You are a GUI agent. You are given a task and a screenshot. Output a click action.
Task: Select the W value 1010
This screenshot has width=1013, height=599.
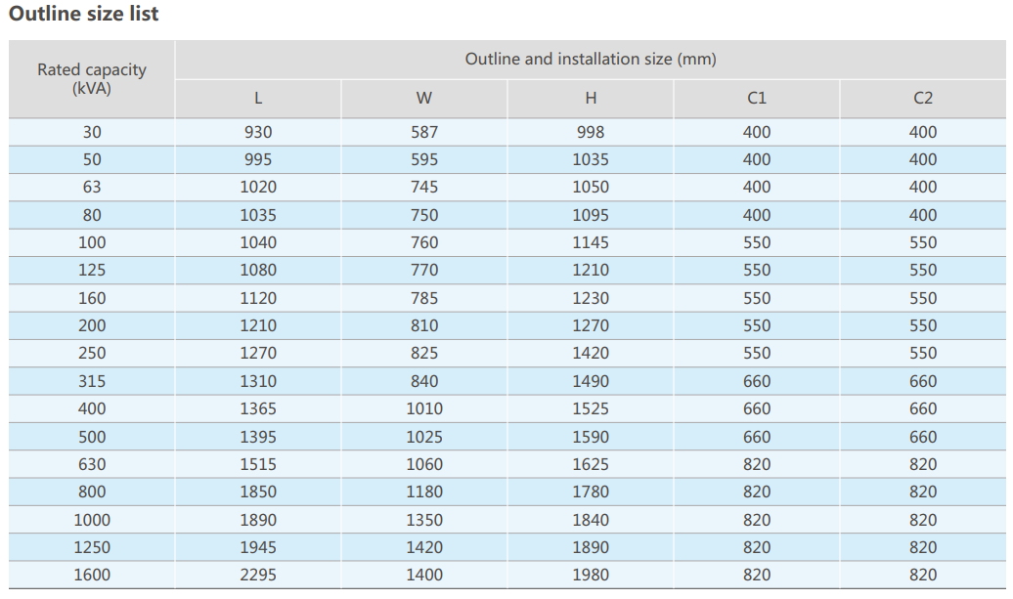[424, 408]
